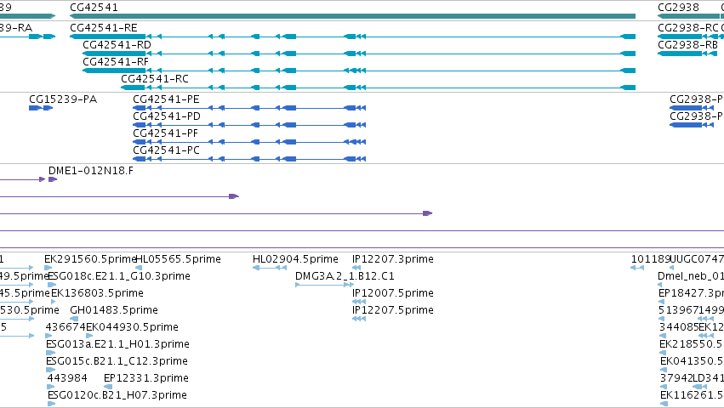Screen dimensions: 724x408
Task: Select the GH01483.5prime arrow glyph
Action: (x=74, y=319)
